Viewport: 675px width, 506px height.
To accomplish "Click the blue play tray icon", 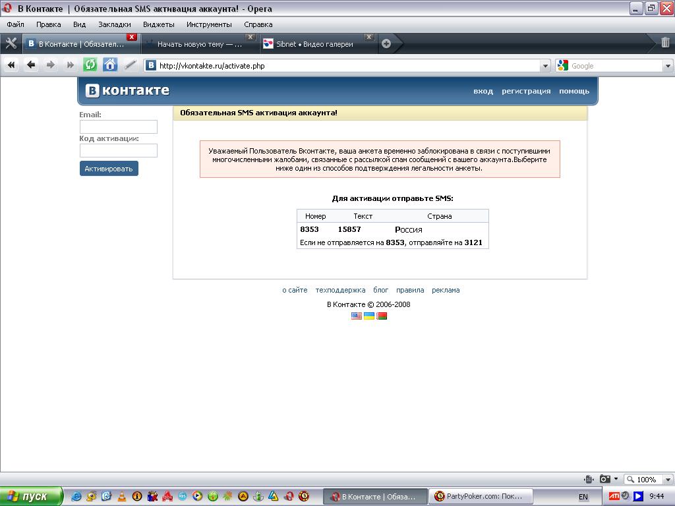I will tap(638, 497).
